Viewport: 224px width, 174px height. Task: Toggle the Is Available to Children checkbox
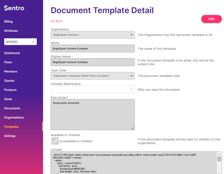(x=55, y=141)
